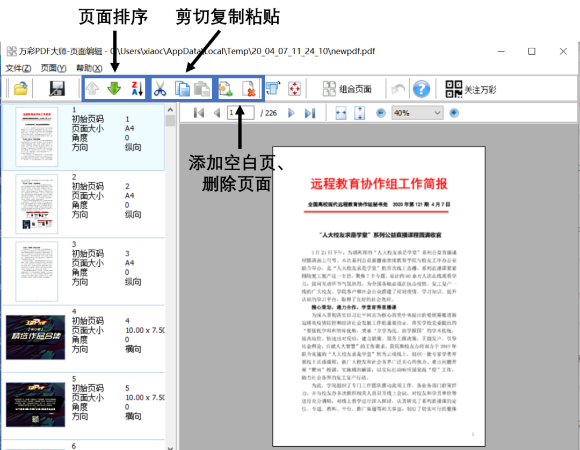Open the 页面(Y) menu

(53, 68)
